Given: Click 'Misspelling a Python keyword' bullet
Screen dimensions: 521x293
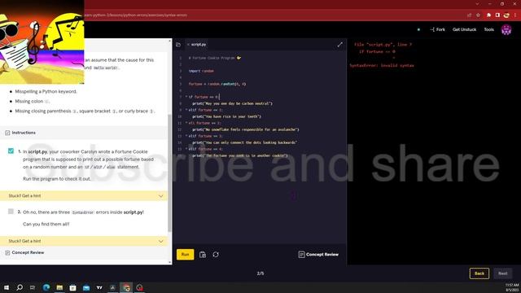Looking at the screenshot, I should pyautogui.click(x=46, y=91).
